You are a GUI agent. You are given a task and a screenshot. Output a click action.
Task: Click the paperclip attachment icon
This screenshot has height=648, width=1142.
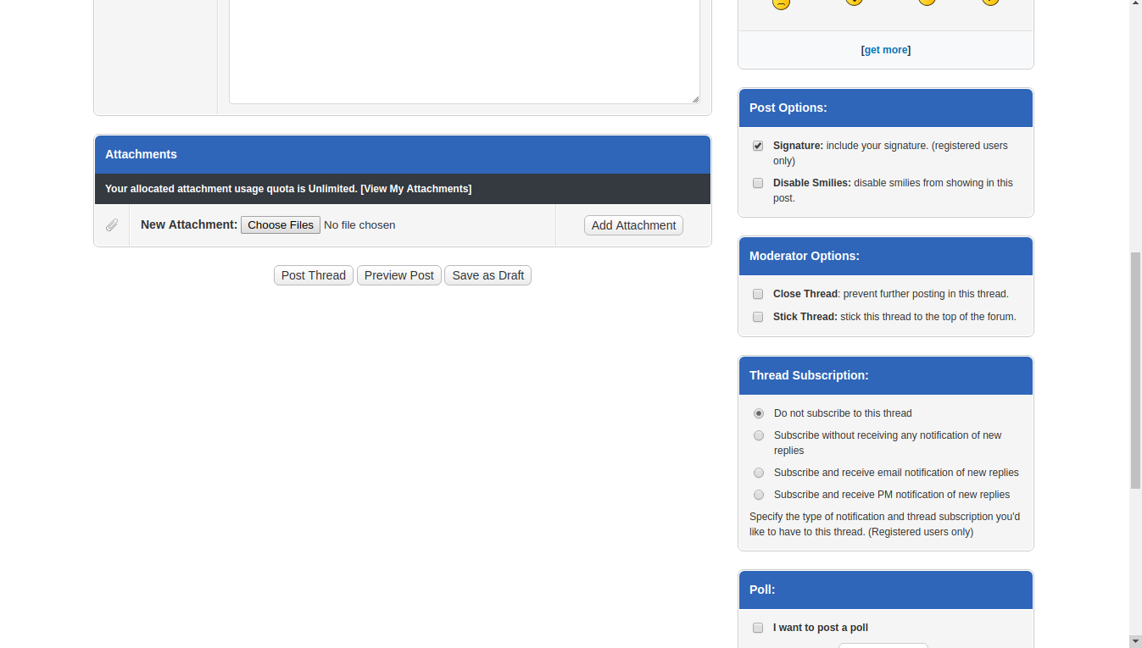coord(112,225)
